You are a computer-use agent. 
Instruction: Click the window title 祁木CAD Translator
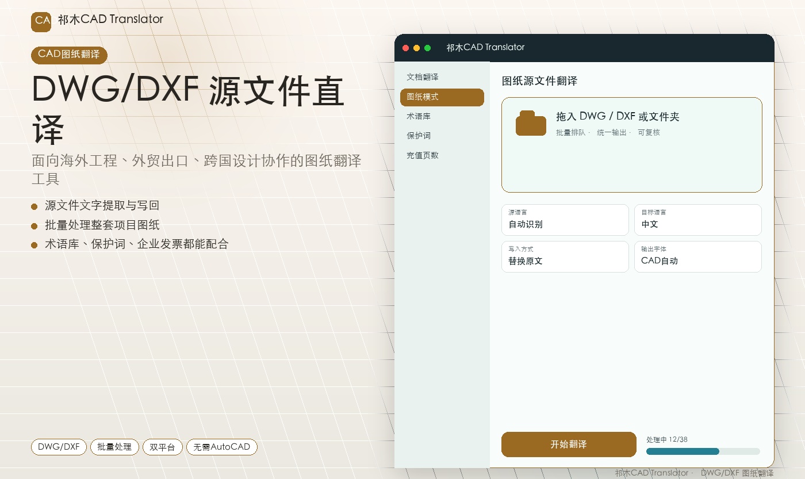point(485,48)
